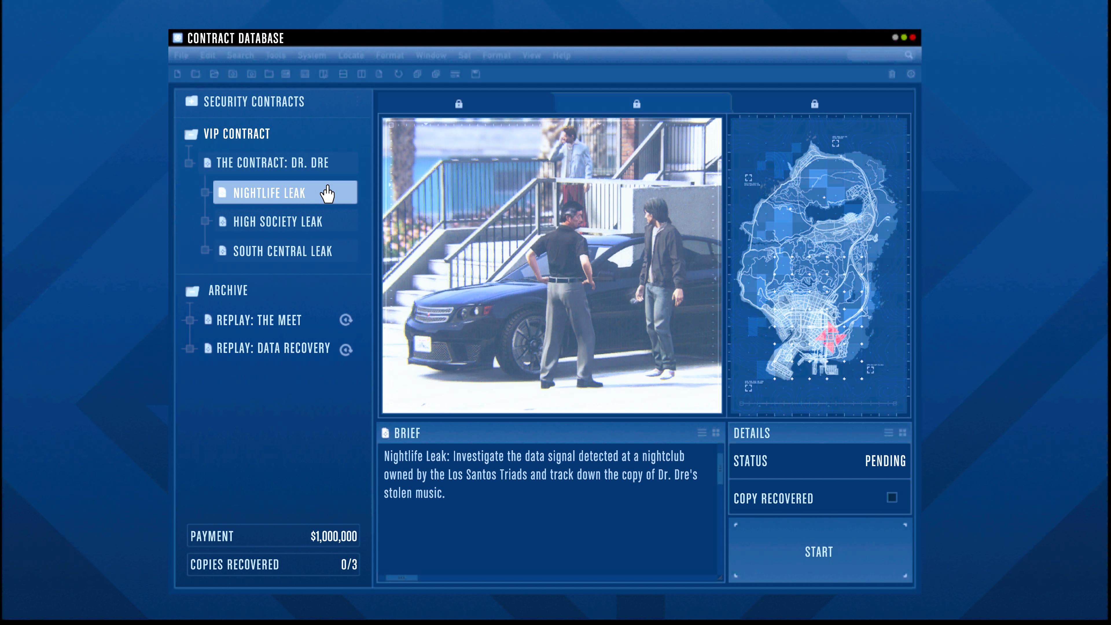This screenshot has width=1111, height=625.
Task: Click the trash icon in the toolbar
Action: tap(892, 74)
